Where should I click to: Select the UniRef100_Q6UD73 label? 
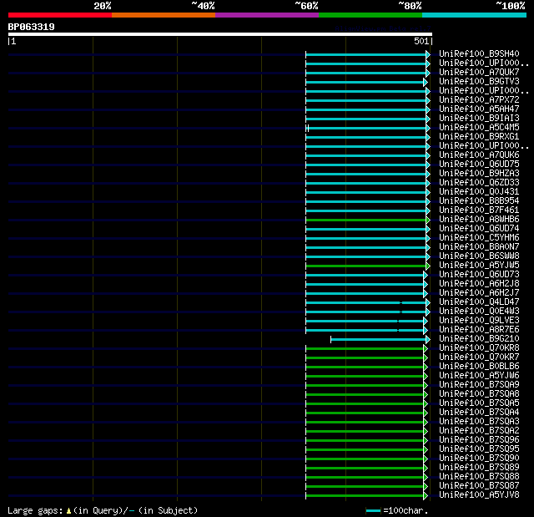(x=479, y=275)
